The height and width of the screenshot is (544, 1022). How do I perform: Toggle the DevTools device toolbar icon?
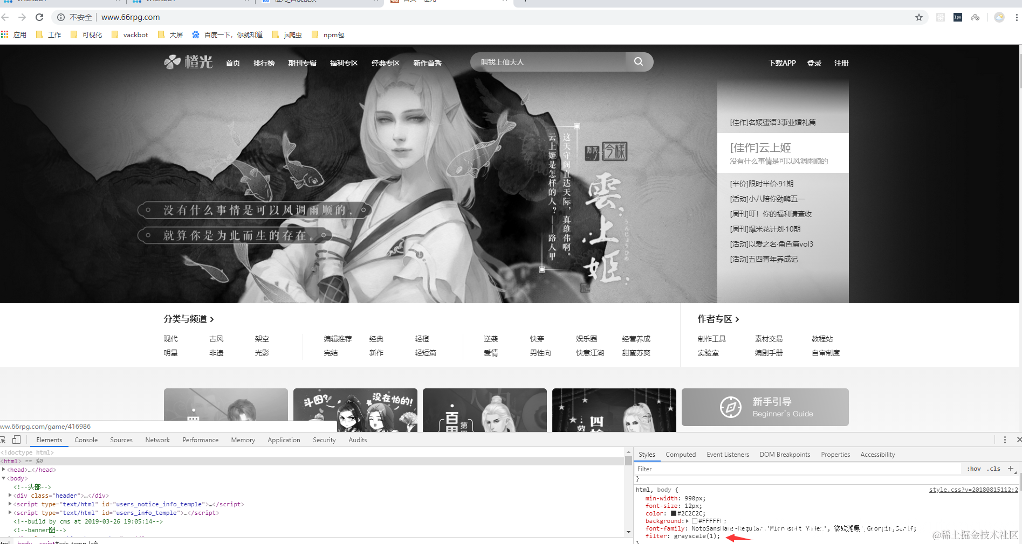coord(17,440)
